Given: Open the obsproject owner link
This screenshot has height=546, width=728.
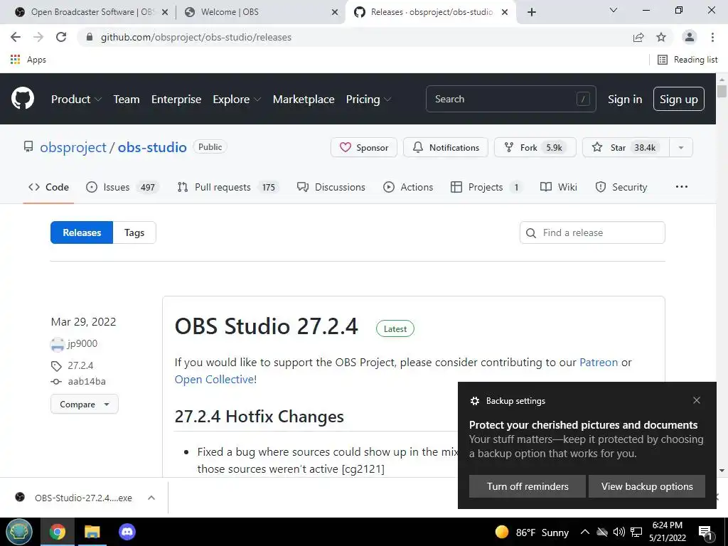Looking at the screenshot, I should (73, 147).
